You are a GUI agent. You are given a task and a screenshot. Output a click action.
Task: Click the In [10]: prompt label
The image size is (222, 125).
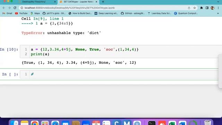pos(9,49)
